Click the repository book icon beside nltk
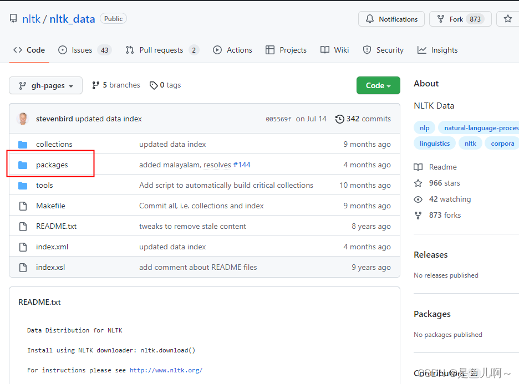This screenshot has height=384, width=519. pyautogui.click(x=13, y=18)
